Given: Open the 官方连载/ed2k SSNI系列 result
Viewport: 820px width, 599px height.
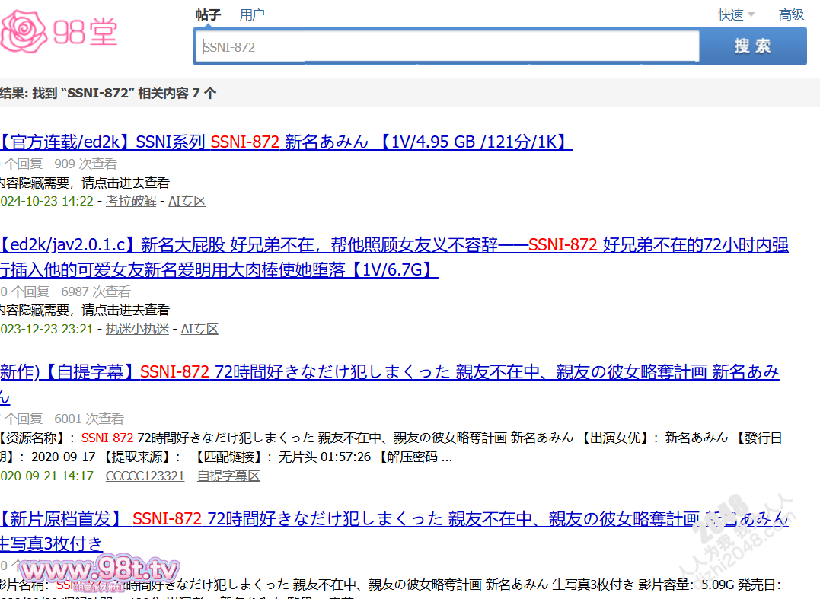Looking at the screenshot, I should point(286,142).
